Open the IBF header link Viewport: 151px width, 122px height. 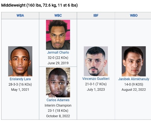[96, 16]
